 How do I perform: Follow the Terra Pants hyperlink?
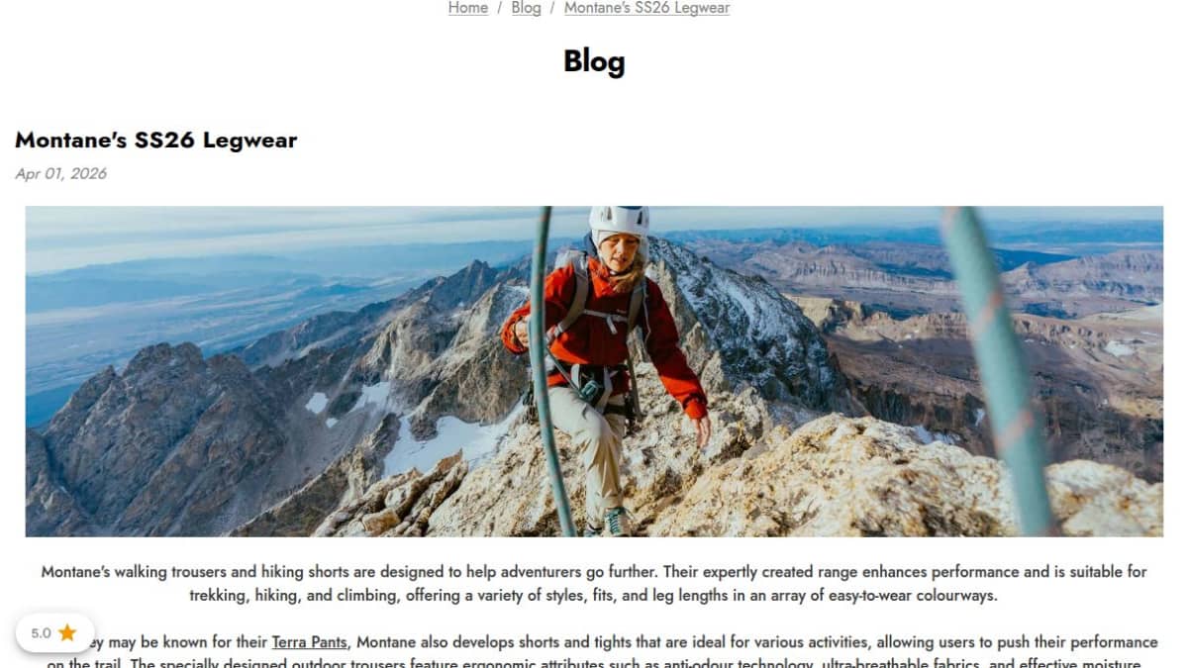pyautogui.click(x=310, y=642)
